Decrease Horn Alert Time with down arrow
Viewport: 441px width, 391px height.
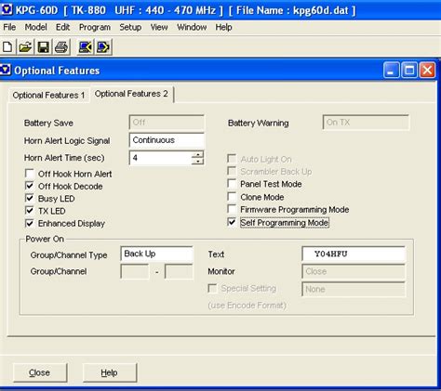pyautogui.click(x=197, y=162)
